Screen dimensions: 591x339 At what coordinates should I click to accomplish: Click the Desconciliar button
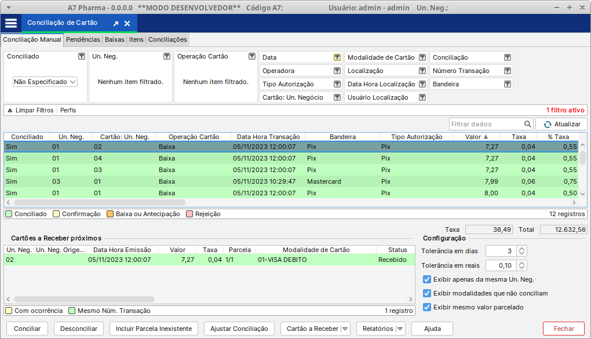tap(79, 329)
